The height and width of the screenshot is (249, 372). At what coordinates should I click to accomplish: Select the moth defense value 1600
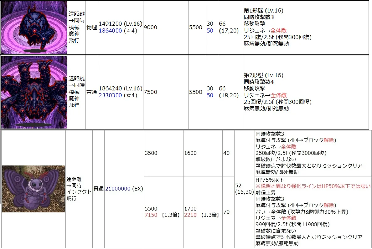click(x=190, y=153)
